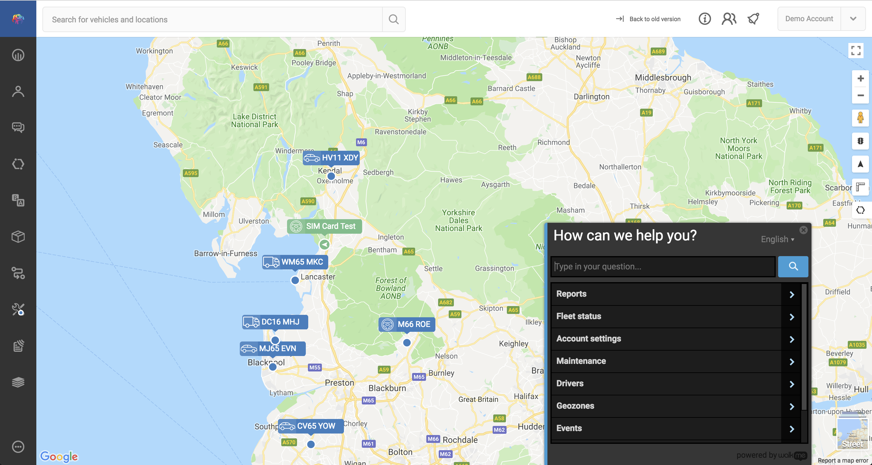
Task: Select the HV11 XDY vehicle label
Action: click(x=331, y=158)
